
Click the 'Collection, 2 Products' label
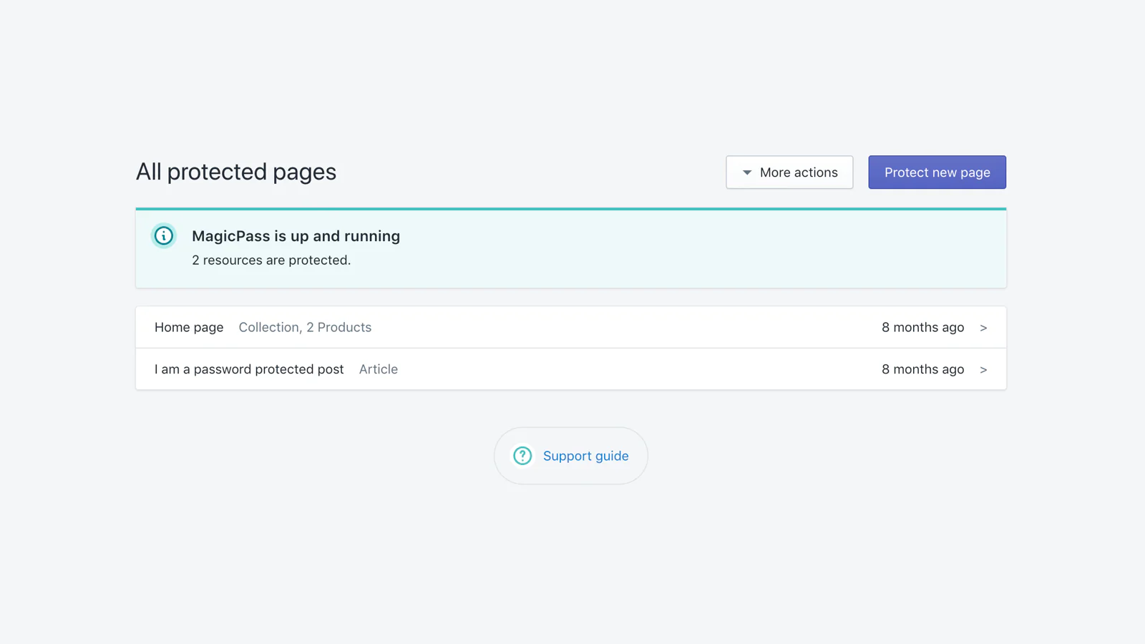[305, 327]
